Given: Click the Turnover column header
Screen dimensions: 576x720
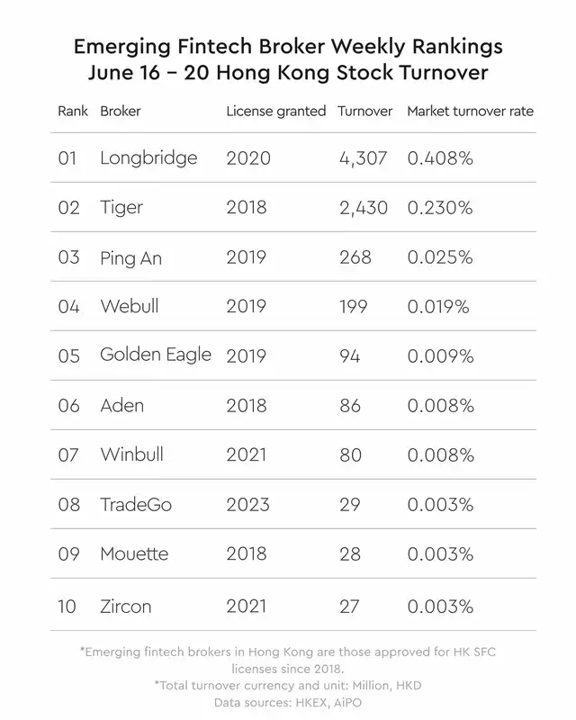Looking at the screenshot, I should click(365, 111).
